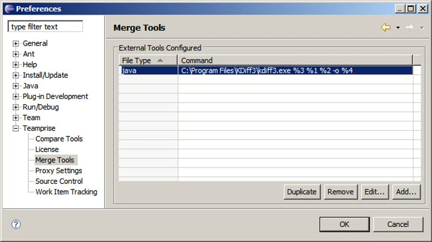The height and width of the screenshot is (242, 432).
Task: Click the type filter text field
Action: [45, 27]
